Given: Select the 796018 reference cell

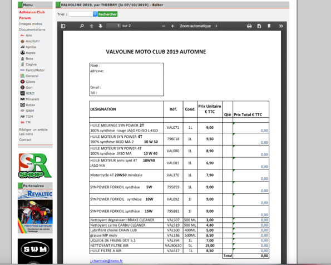Looking at the screenshot, I should pos(173,139).
